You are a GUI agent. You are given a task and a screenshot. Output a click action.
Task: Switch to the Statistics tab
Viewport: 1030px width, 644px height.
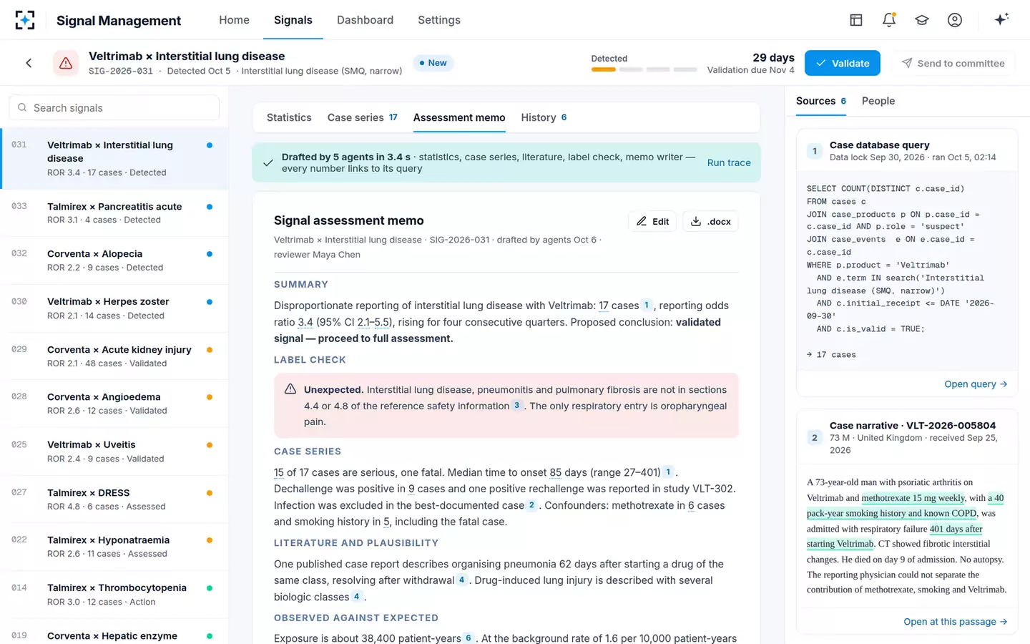(289, 117)
